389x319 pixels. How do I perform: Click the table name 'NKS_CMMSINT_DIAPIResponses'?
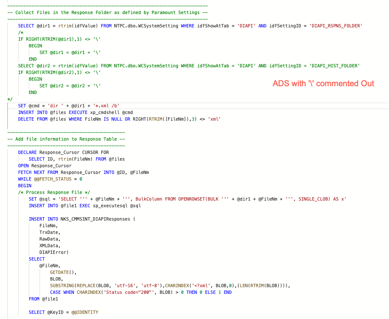(x=95, y=219)
